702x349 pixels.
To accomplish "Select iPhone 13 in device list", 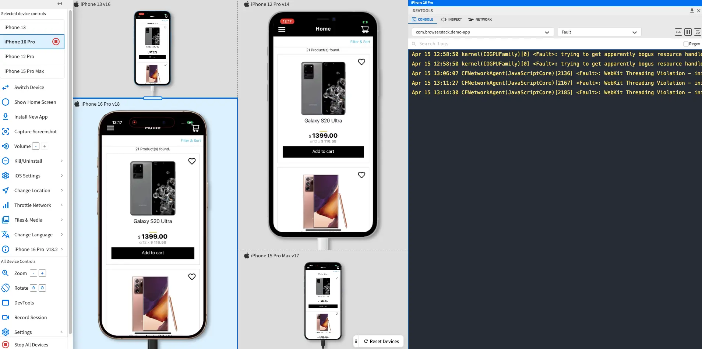I will coord(32,27).
